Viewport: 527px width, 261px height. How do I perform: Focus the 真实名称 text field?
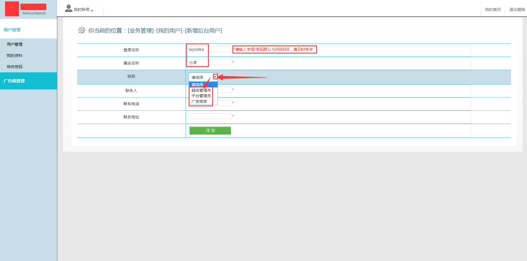tap(210, 62)
